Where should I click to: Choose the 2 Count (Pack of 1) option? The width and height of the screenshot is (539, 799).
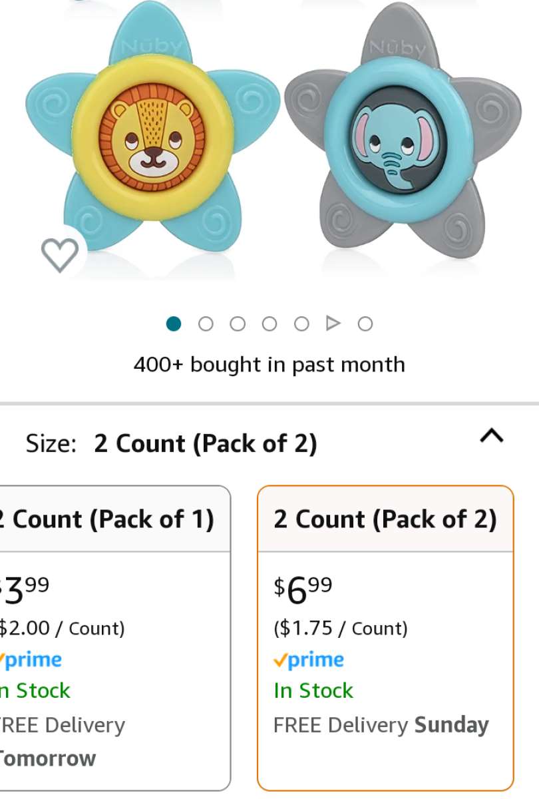113,520
